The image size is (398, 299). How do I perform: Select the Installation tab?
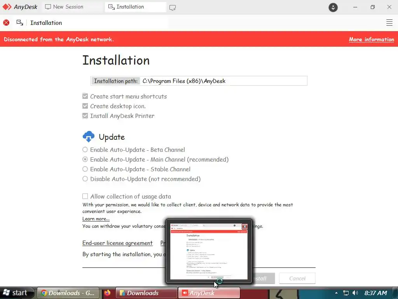[135, 7]
